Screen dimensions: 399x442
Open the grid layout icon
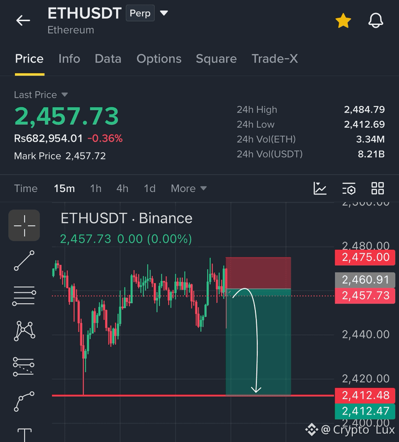pyautogui.click(x=377, y=188)
